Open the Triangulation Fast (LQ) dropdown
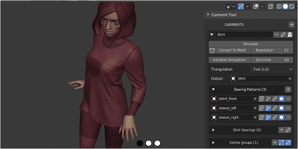Image resolution: width=298 pixels, height=149 pixels. point(272,69)
